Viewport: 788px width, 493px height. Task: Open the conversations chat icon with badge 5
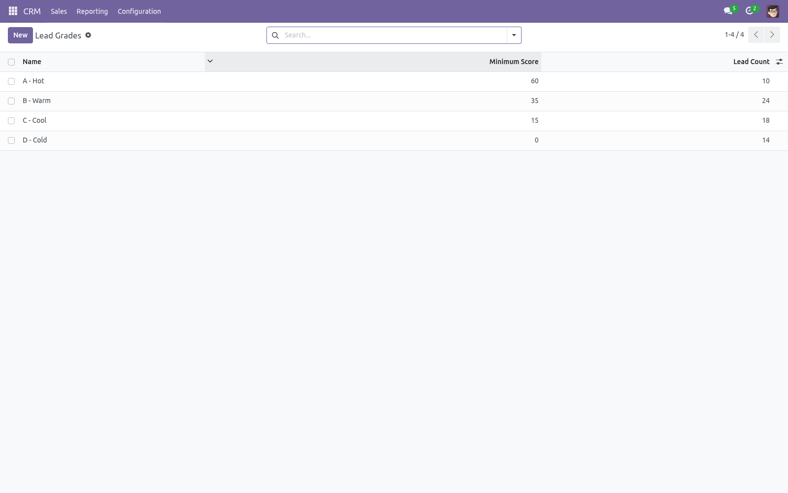click(730, 10)
